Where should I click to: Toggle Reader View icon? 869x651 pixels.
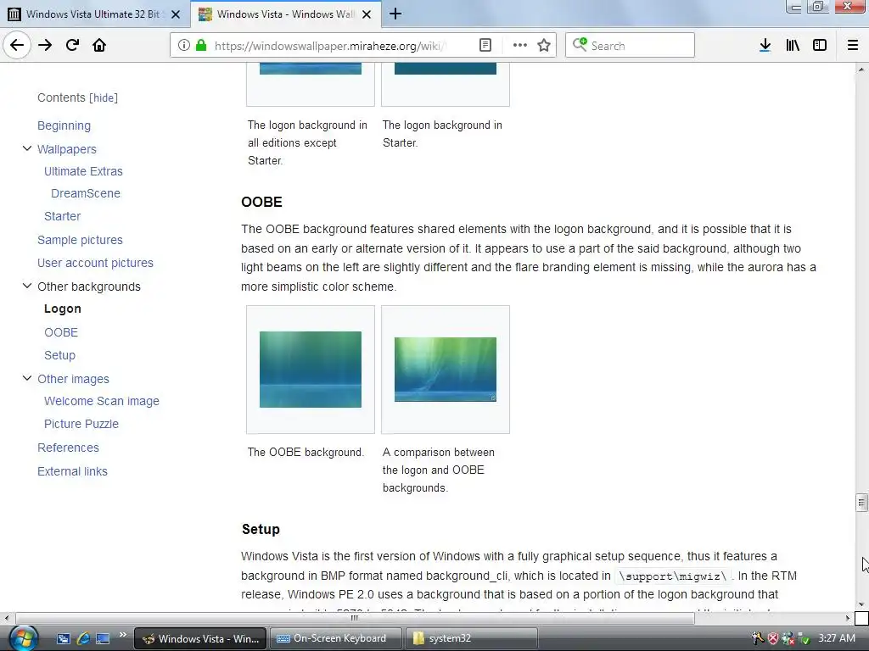point(485,46)
